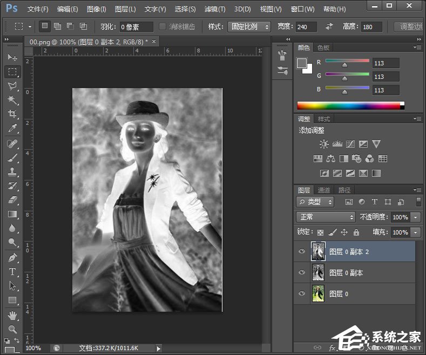This screenshot has width=426, height=355.
Task: Open the layer blend mode dropdown 正常
Action: pos(325,217)
